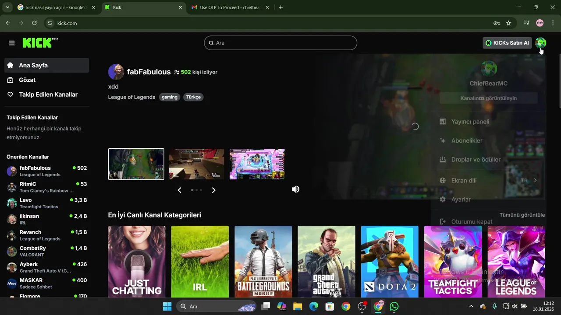Open Takip Edilen Kanallar sidebar item
561x315 pixels.
[47, 94]
